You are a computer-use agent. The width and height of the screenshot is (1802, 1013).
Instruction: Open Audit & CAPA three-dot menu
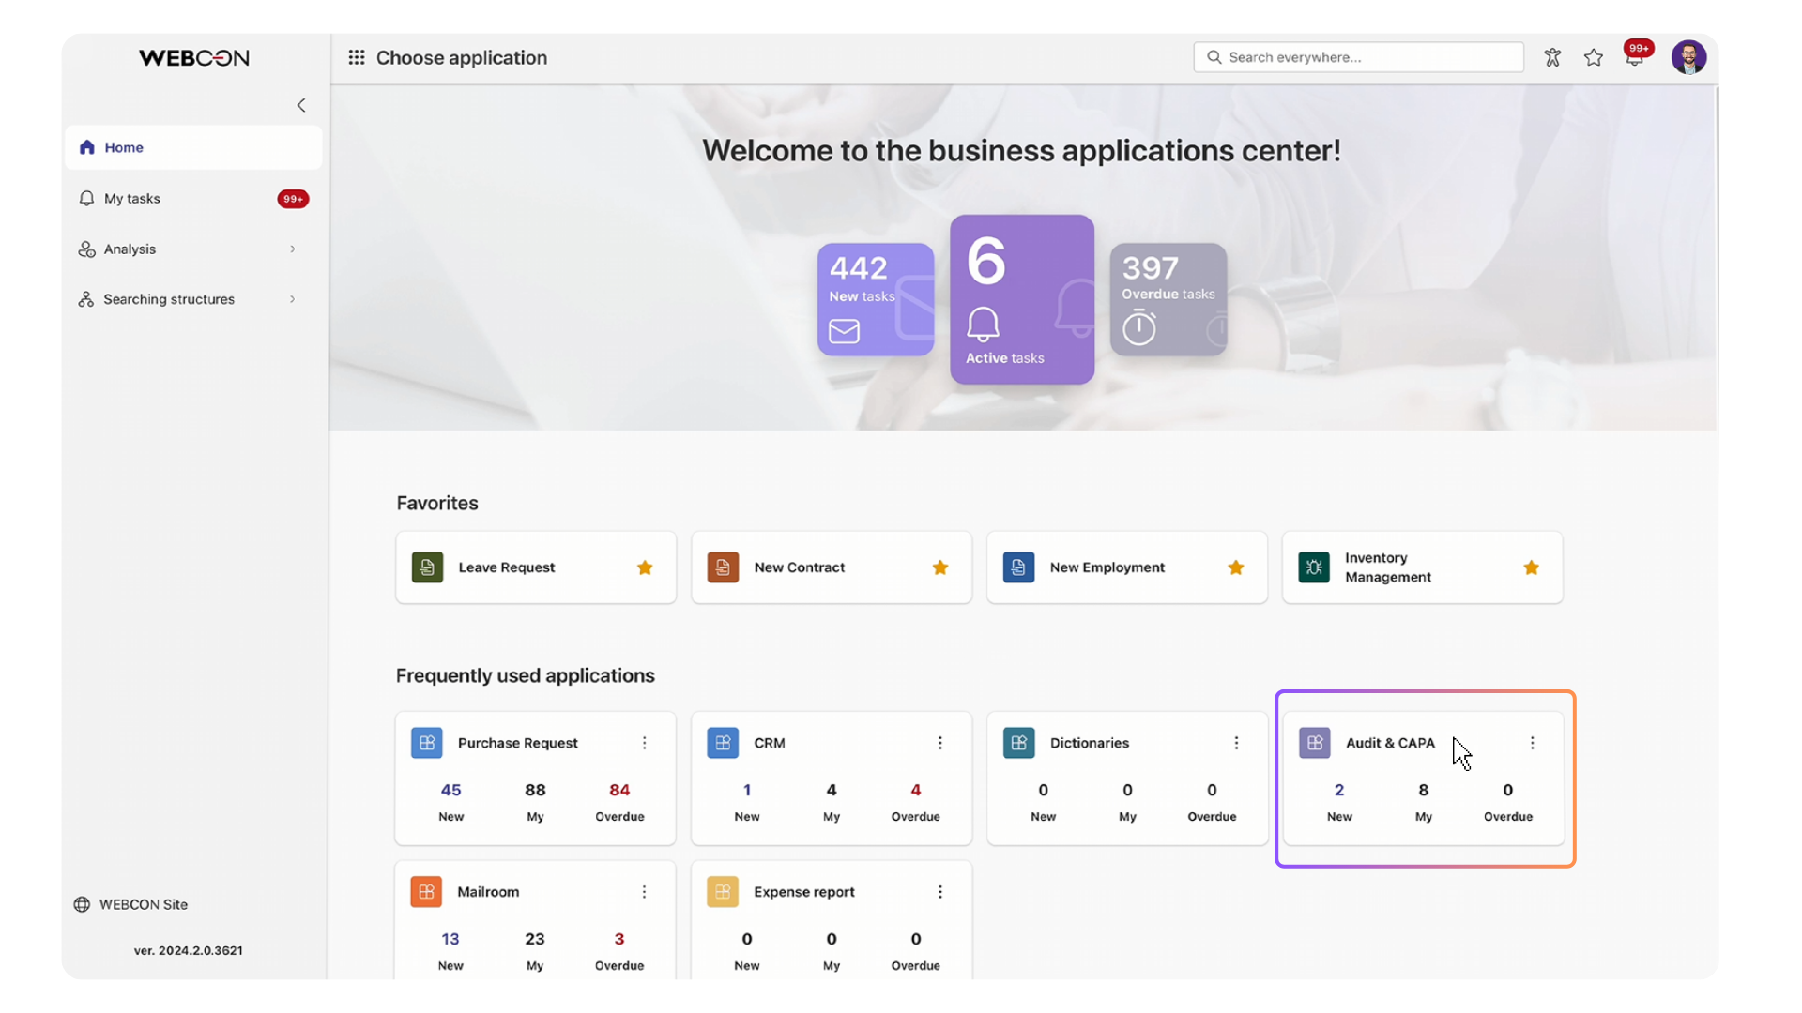pyautogui.click(x=1533, y=743)
